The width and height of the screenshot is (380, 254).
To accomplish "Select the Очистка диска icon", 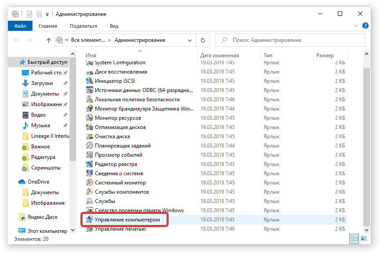I will (90, 136).
